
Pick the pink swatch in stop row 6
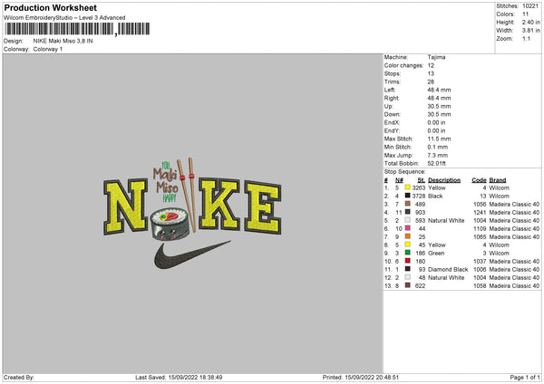[x=408, y=228]
